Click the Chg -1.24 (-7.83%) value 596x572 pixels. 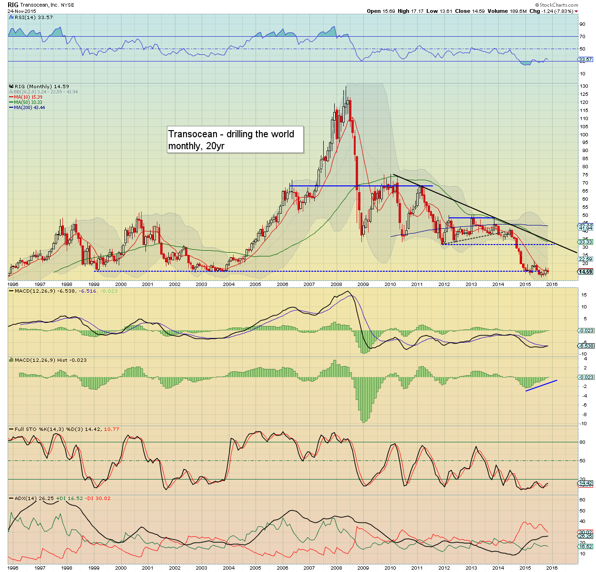(x=551, y=11)
